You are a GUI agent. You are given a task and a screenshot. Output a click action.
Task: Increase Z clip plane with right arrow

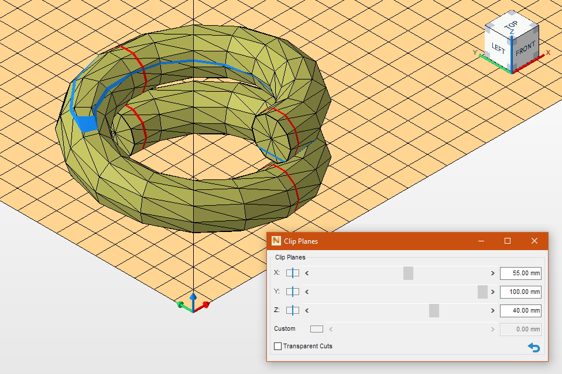coord(493,310)
